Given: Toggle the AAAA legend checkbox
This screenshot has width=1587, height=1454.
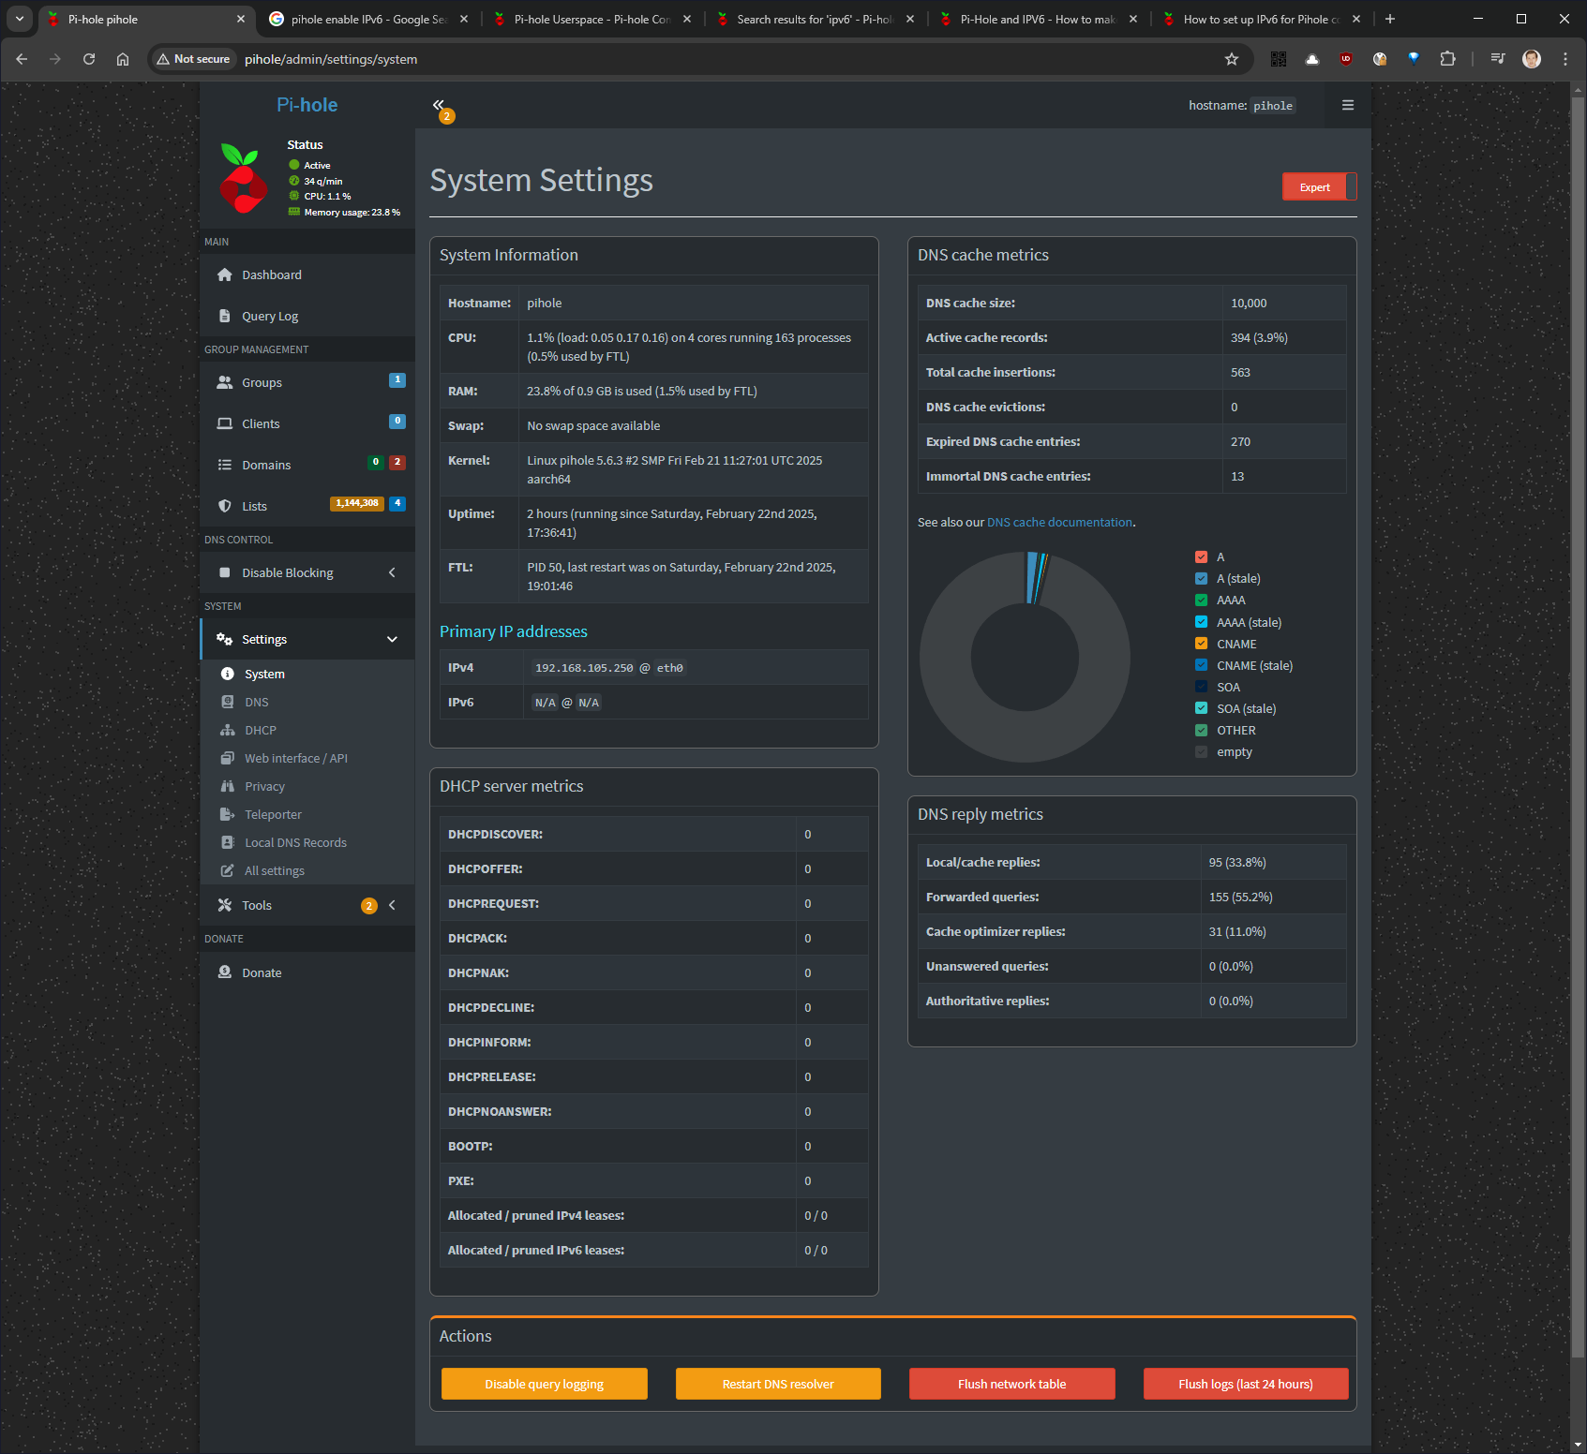Looking at the screenshot, I should pyautogui.click(x=1201, y=601).
